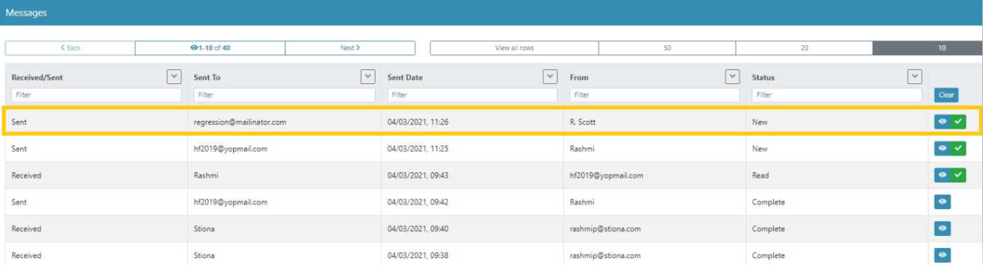983x265 pixels.
Task: Select View all rows
Action: (x=515, y=48)
